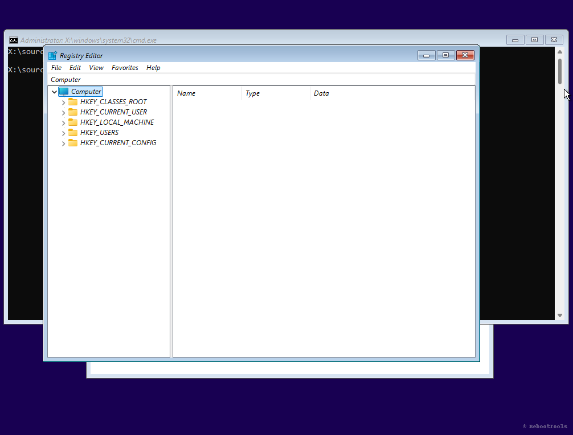Expand the HKEY_CLASSES_ROOT key
This screenshot has width=573, height=435.
coord(63,101)
